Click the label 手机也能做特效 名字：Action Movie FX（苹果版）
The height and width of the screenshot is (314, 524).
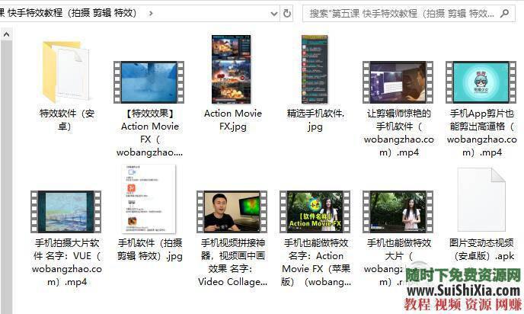[x=316, y=262]
